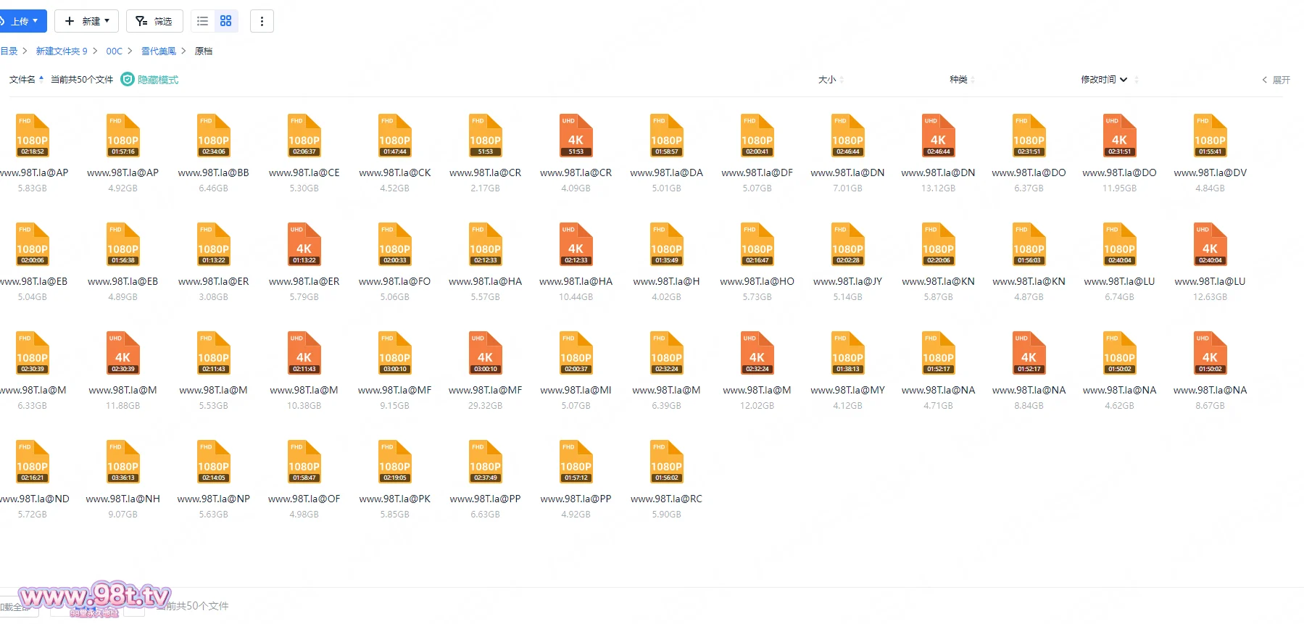Open the www.98T.la@BB 1080P file icon
Screen dimensions: 1304x624
213,136
